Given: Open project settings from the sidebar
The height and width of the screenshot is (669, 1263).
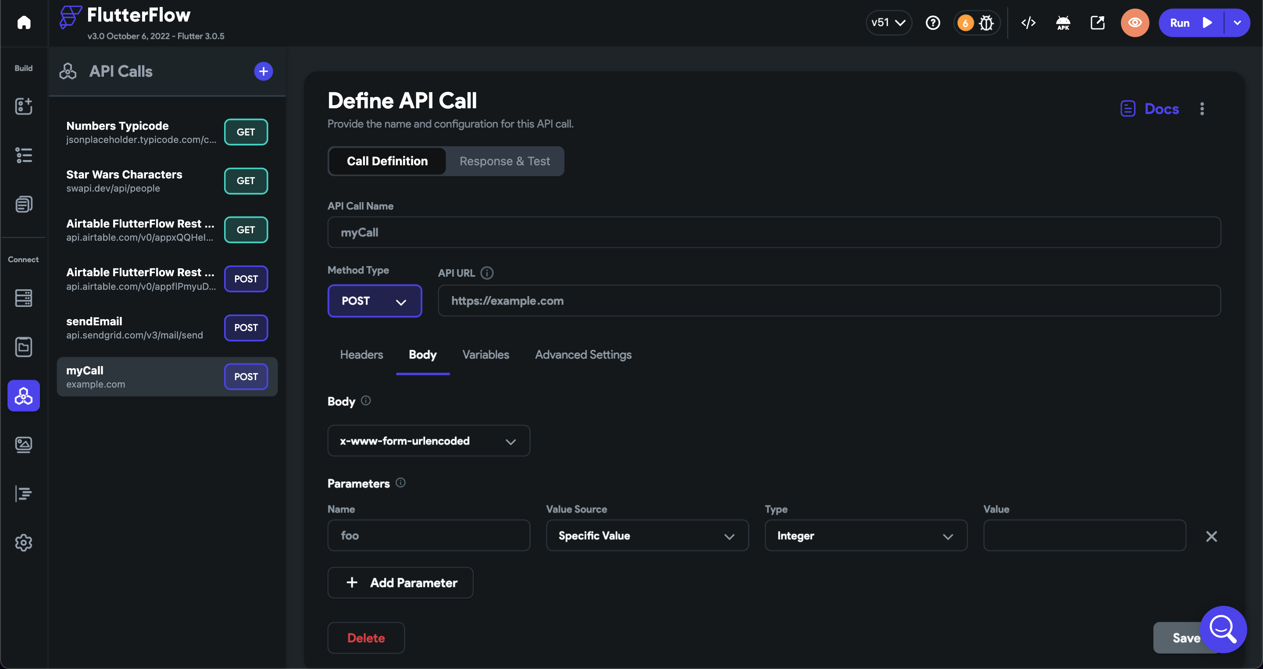Looking at the screenshot, I should point(24,543).
